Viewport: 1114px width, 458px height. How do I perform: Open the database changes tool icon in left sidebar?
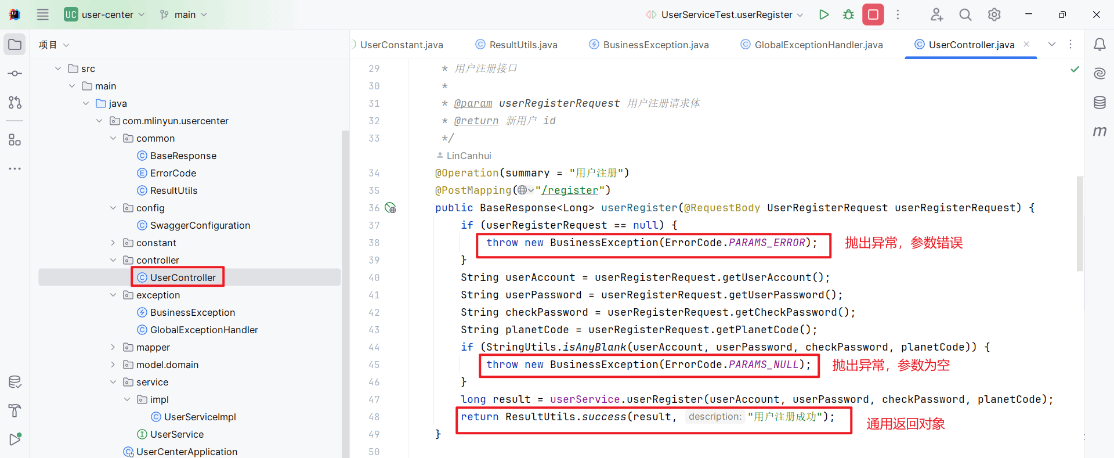[15, 382]
